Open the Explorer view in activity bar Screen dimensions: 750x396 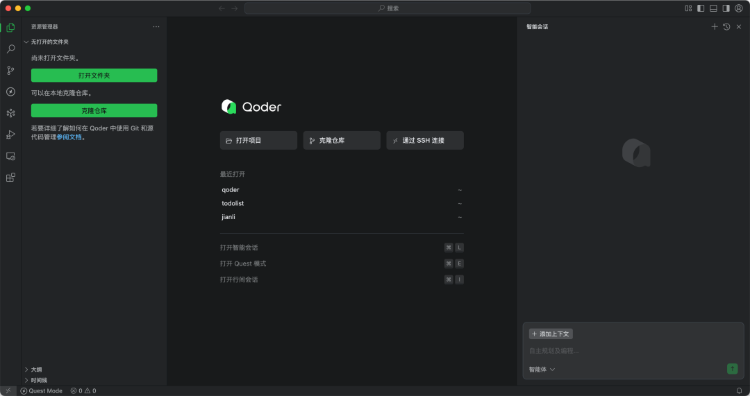coord(10,28)
